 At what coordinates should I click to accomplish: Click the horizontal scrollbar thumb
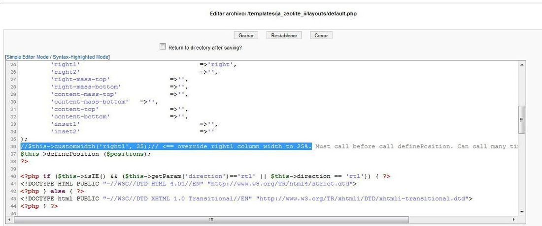[211, 220]
